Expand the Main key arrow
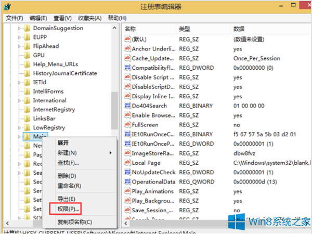The height and width of the screenshot is (234, 312). pos(19,137)
